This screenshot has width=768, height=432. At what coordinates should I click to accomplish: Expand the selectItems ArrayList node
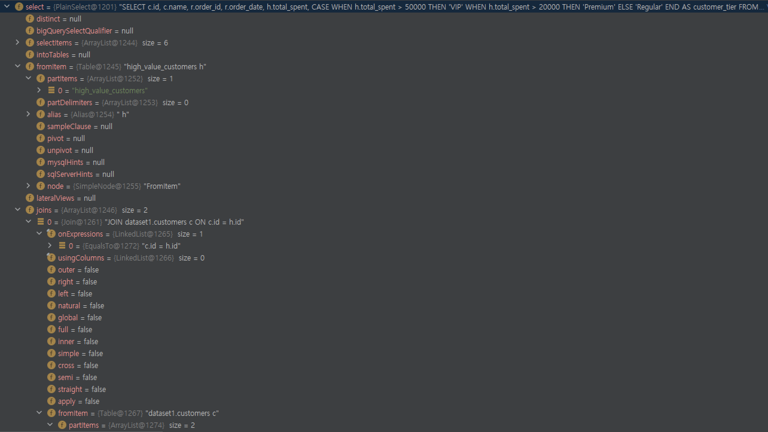18,42
